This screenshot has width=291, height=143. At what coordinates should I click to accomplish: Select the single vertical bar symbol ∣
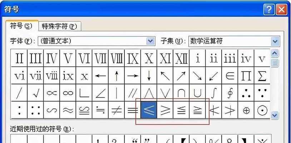click(x=116, y=93)
